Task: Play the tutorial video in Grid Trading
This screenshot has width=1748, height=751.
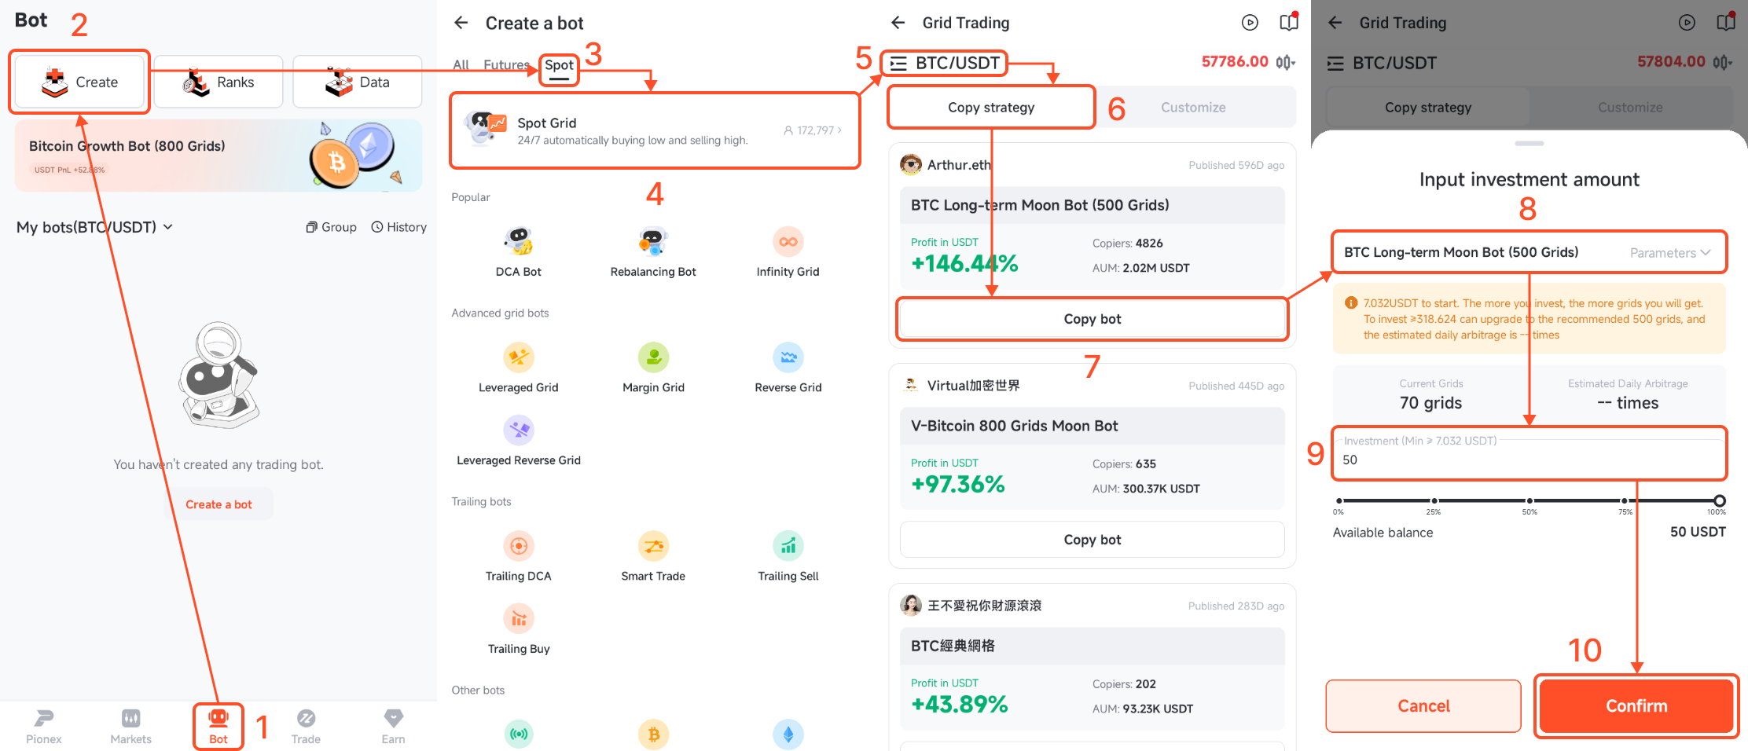Action: [x=1250, y=23]
